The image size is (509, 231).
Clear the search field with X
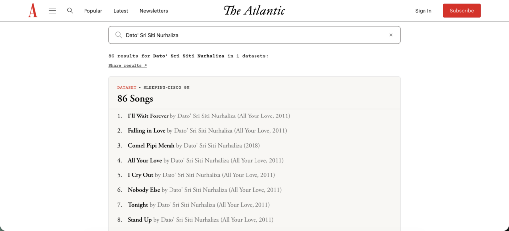click(x=391, y=35)
